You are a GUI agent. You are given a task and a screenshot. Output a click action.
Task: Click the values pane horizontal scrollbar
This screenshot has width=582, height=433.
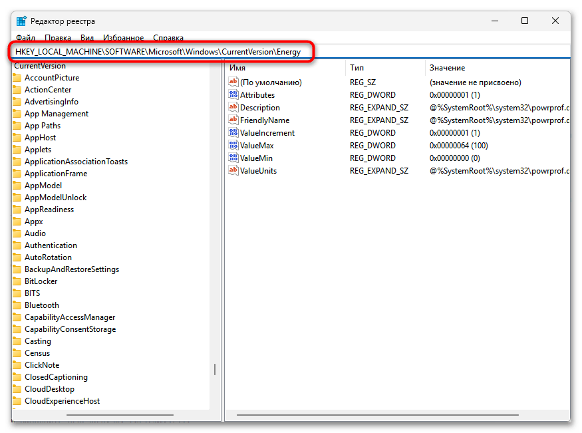click(x=378, y=415)
